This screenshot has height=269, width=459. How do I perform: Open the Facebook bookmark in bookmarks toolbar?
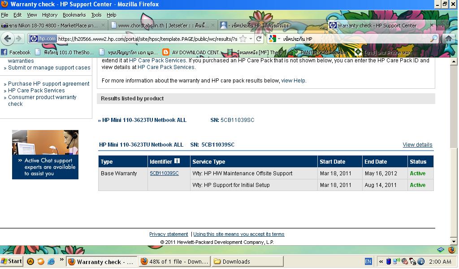[16, 52]
